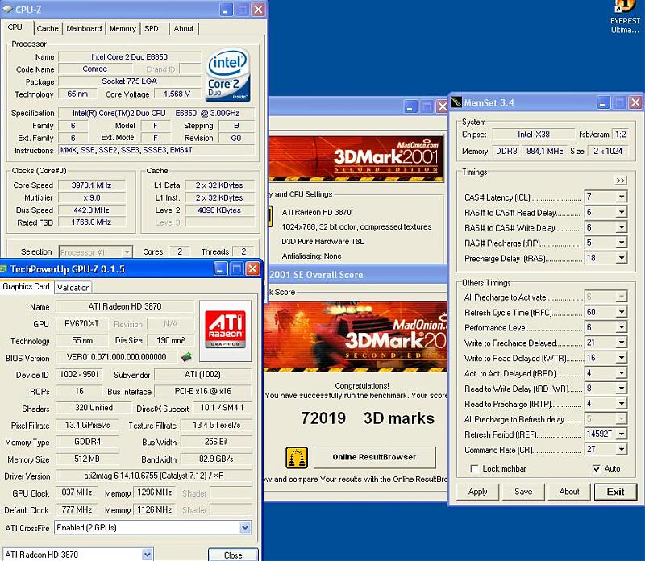This screenshot has height=561, width=645.
Task: Open the Command Rate (CR) dropdown
Action: [622, 449]
